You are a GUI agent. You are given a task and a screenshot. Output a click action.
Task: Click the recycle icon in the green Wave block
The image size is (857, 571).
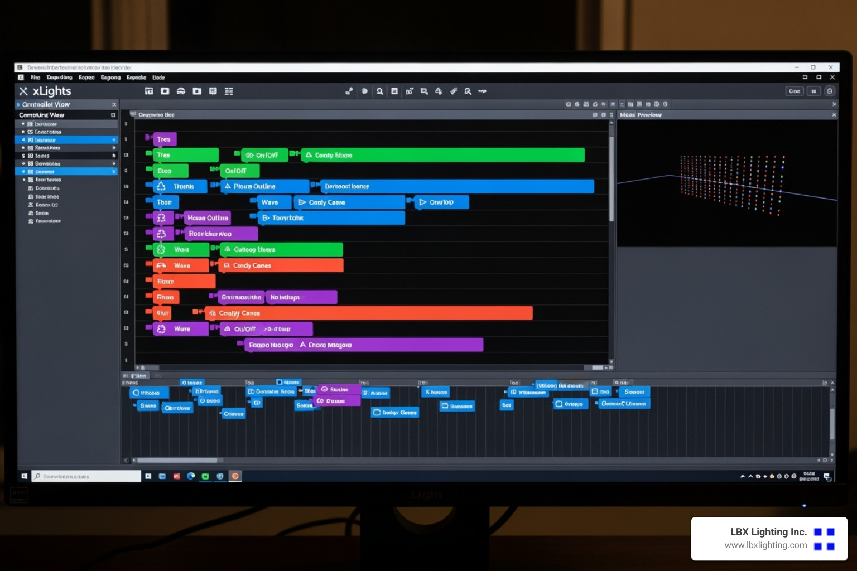(161, 250)
